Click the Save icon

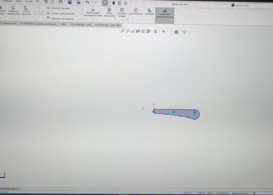[x=69, y=2]
